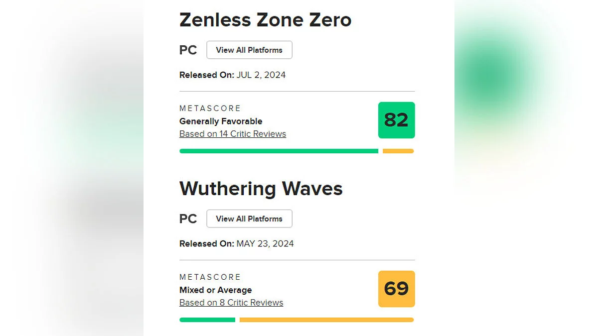This screenshot has height=336, width=598.
Task: Click METASCORE heading above Mixed or Average
Action: 210,277
